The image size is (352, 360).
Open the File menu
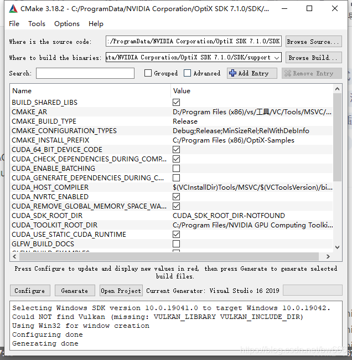point(14,24)
